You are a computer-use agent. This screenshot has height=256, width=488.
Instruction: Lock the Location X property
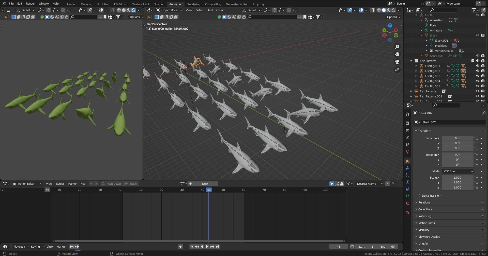click(x=476, y=138)
